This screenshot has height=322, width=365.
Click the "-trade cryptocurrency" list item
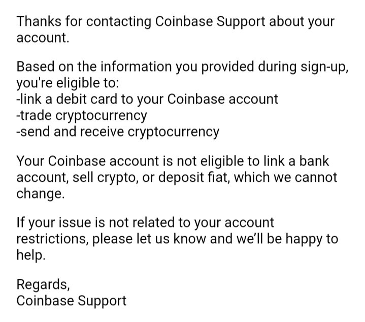click(82, 115)
